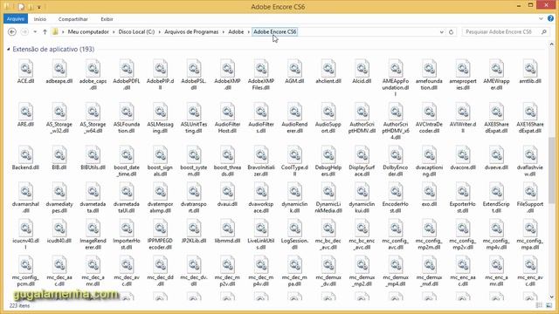The image size is (559, 314).
Task: Select the FileSupport.dll file icon
Action: click(x=530, y=192)
